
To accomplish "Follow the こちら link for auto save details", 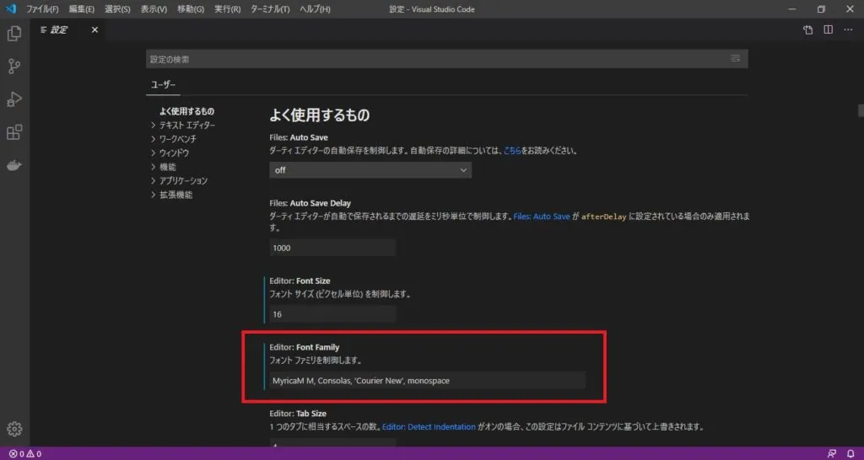I will pyautogui.click(x=512, y=150).
